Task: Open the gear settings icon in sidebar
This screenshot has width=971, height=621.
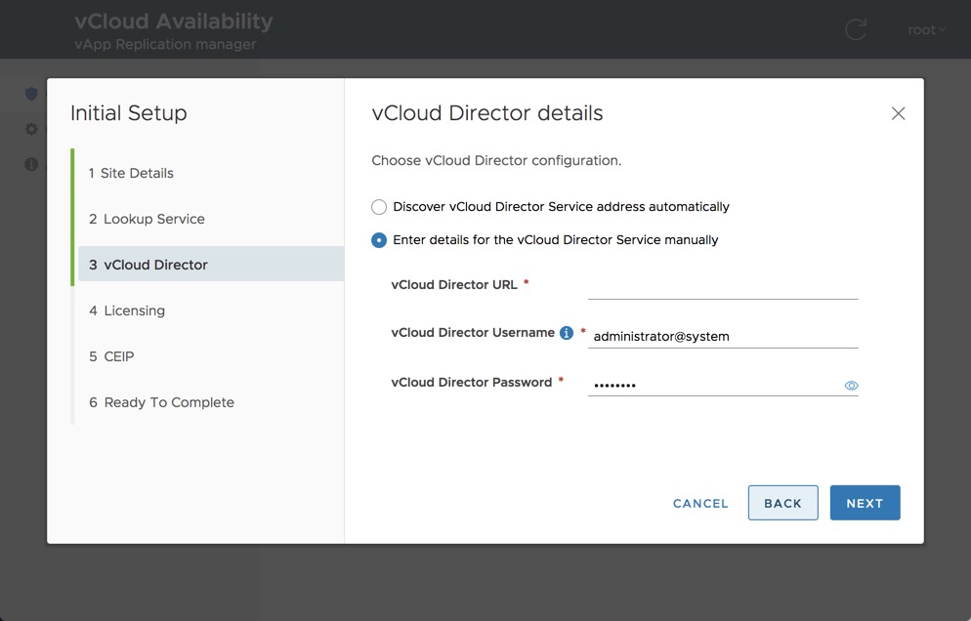Action: coord(31,129)
